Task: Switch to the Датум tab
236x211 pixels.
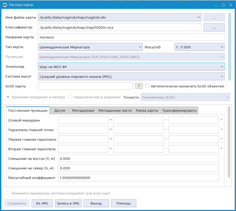Action: click(60, 110)
